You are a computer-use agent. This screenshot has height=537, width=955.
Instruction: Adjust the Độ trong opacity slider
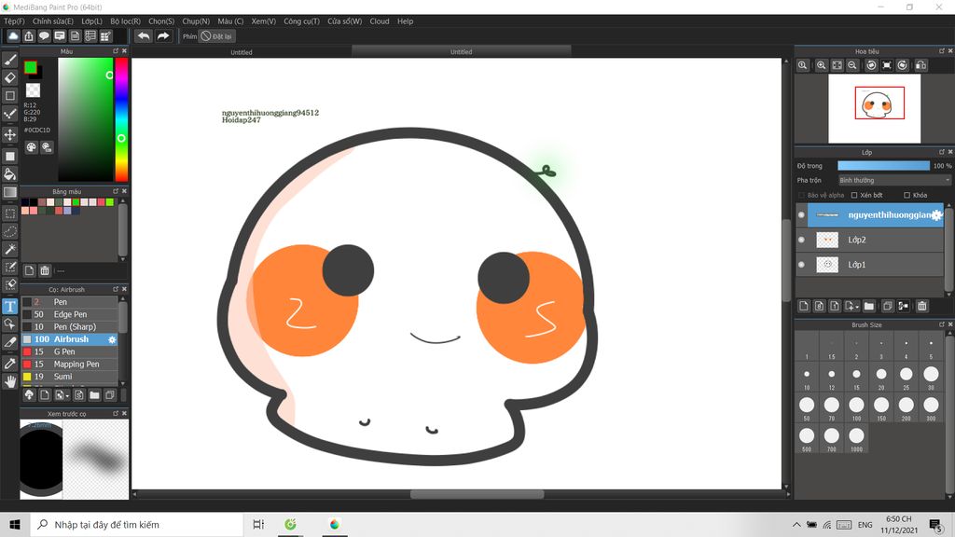(x=883, y=166)
